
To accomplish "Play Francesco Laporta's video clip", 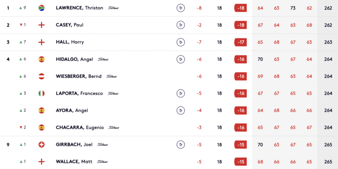I will click(x=181, y=93).
